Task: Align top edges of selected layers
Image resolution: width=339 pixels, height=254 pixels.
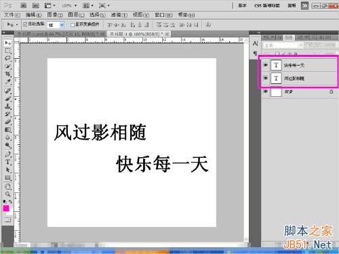Action: point(110,24)
